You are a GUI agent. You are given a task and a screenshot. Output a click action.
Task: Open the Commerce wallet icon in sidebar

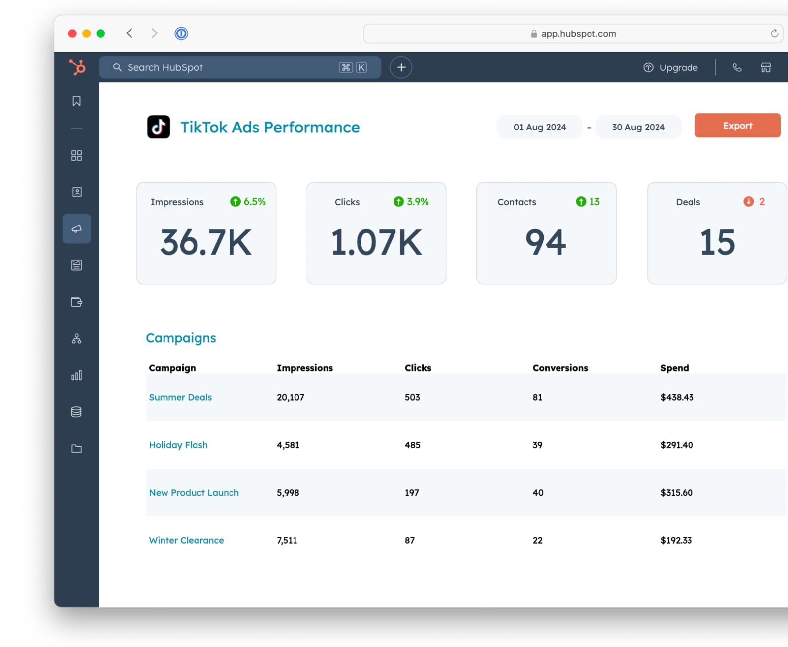76,302
